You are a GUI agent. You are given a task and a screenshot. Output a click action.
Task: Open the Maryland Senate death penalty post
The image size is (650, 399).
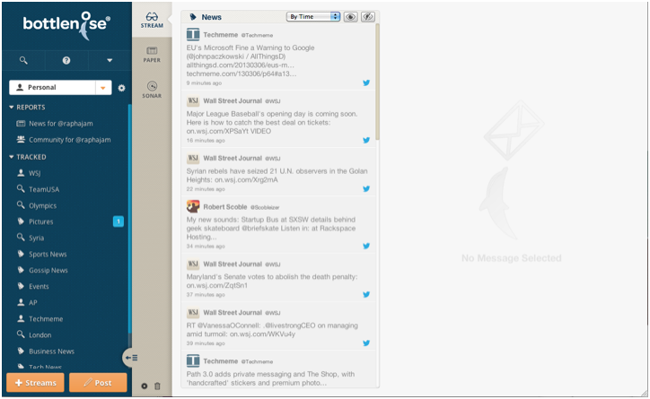[278, 279]
